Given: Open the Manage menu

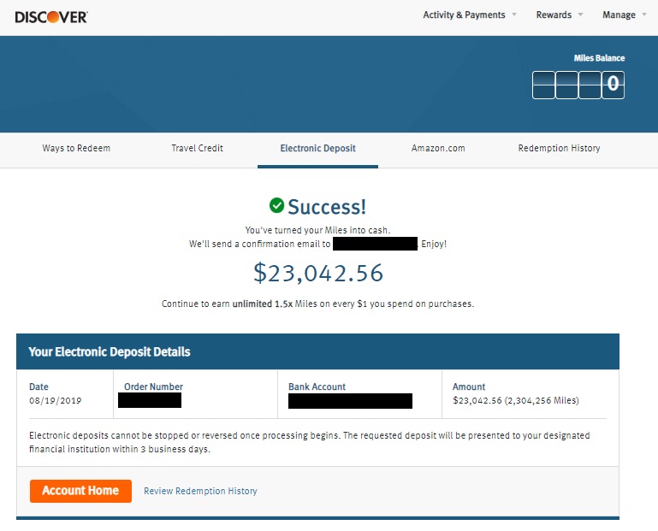Looking at the screenshot, I should click(x=619, y=15).
